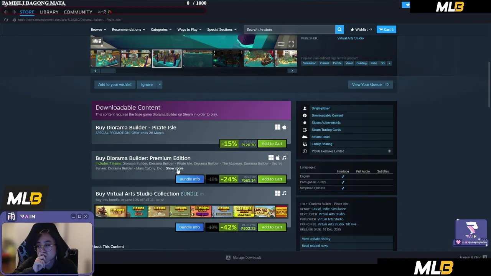Add Pirate Isle to your wishlist

pos(115,85)
